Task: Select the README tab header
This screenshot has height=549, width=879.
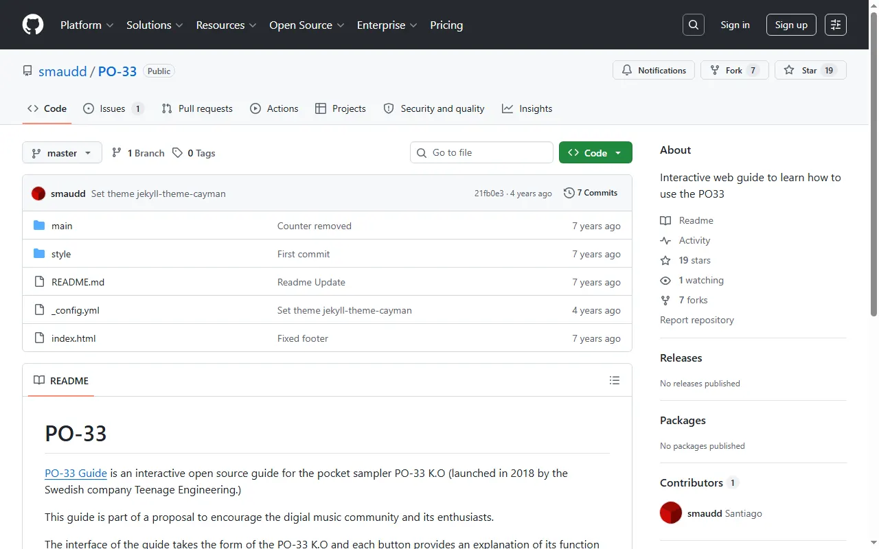Action: (x=61, y=380)
